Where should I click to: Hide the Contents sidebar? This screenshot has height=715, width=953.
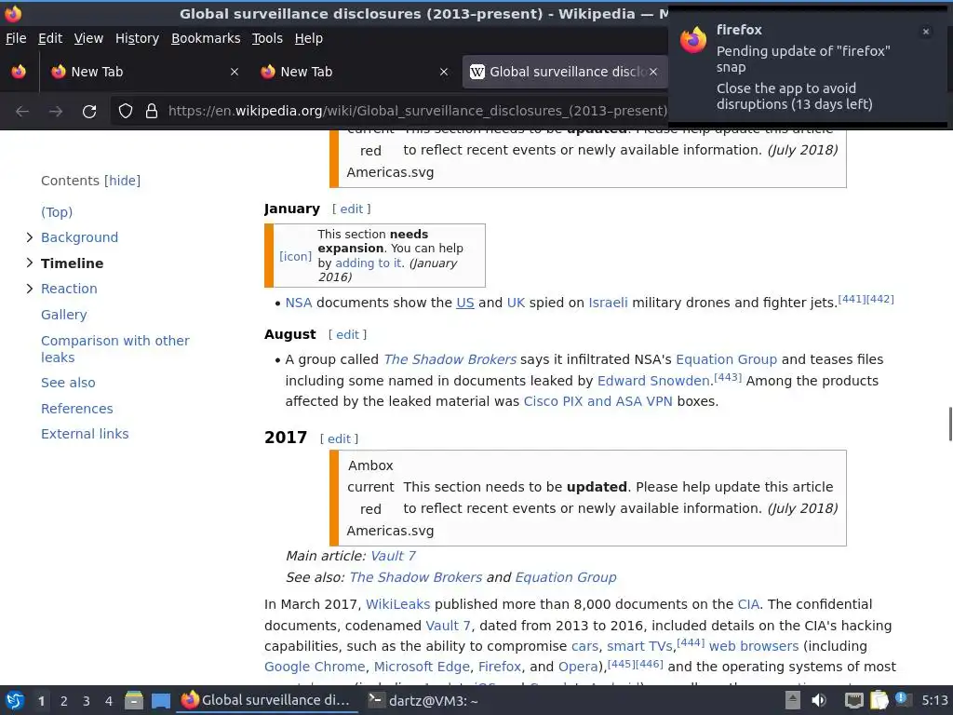[x=122, y=181]
